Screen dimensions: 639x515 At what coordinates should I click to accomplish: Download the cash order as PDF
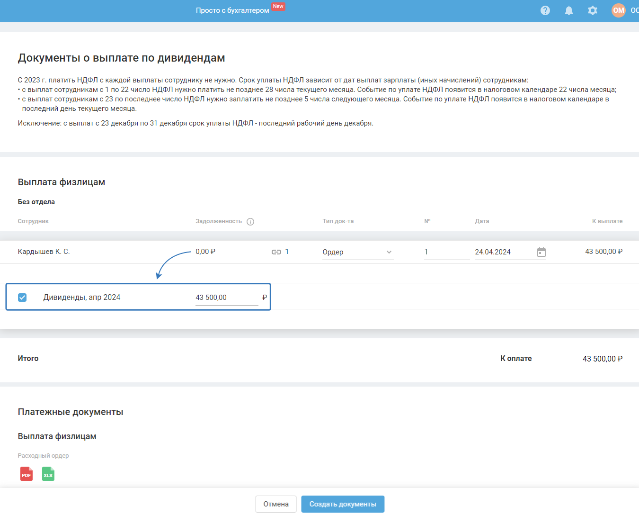tap(27, 474)
